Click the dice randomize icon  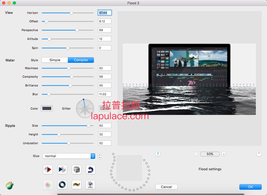pyautogui.click(x=76, y=169)
